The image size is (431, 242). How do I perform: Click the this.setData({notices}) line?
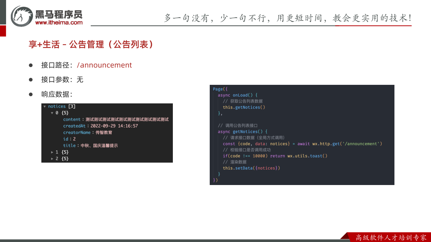click(251, 168)
